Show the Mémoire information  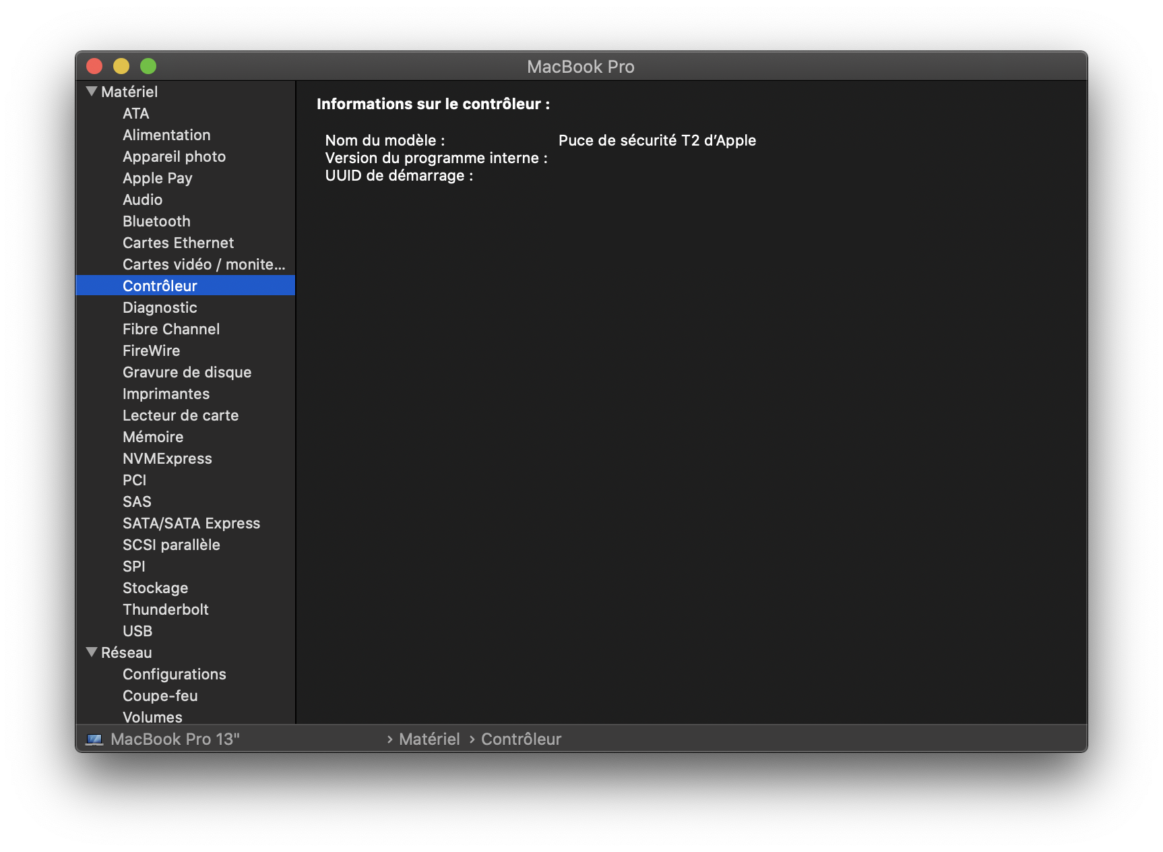153,437
